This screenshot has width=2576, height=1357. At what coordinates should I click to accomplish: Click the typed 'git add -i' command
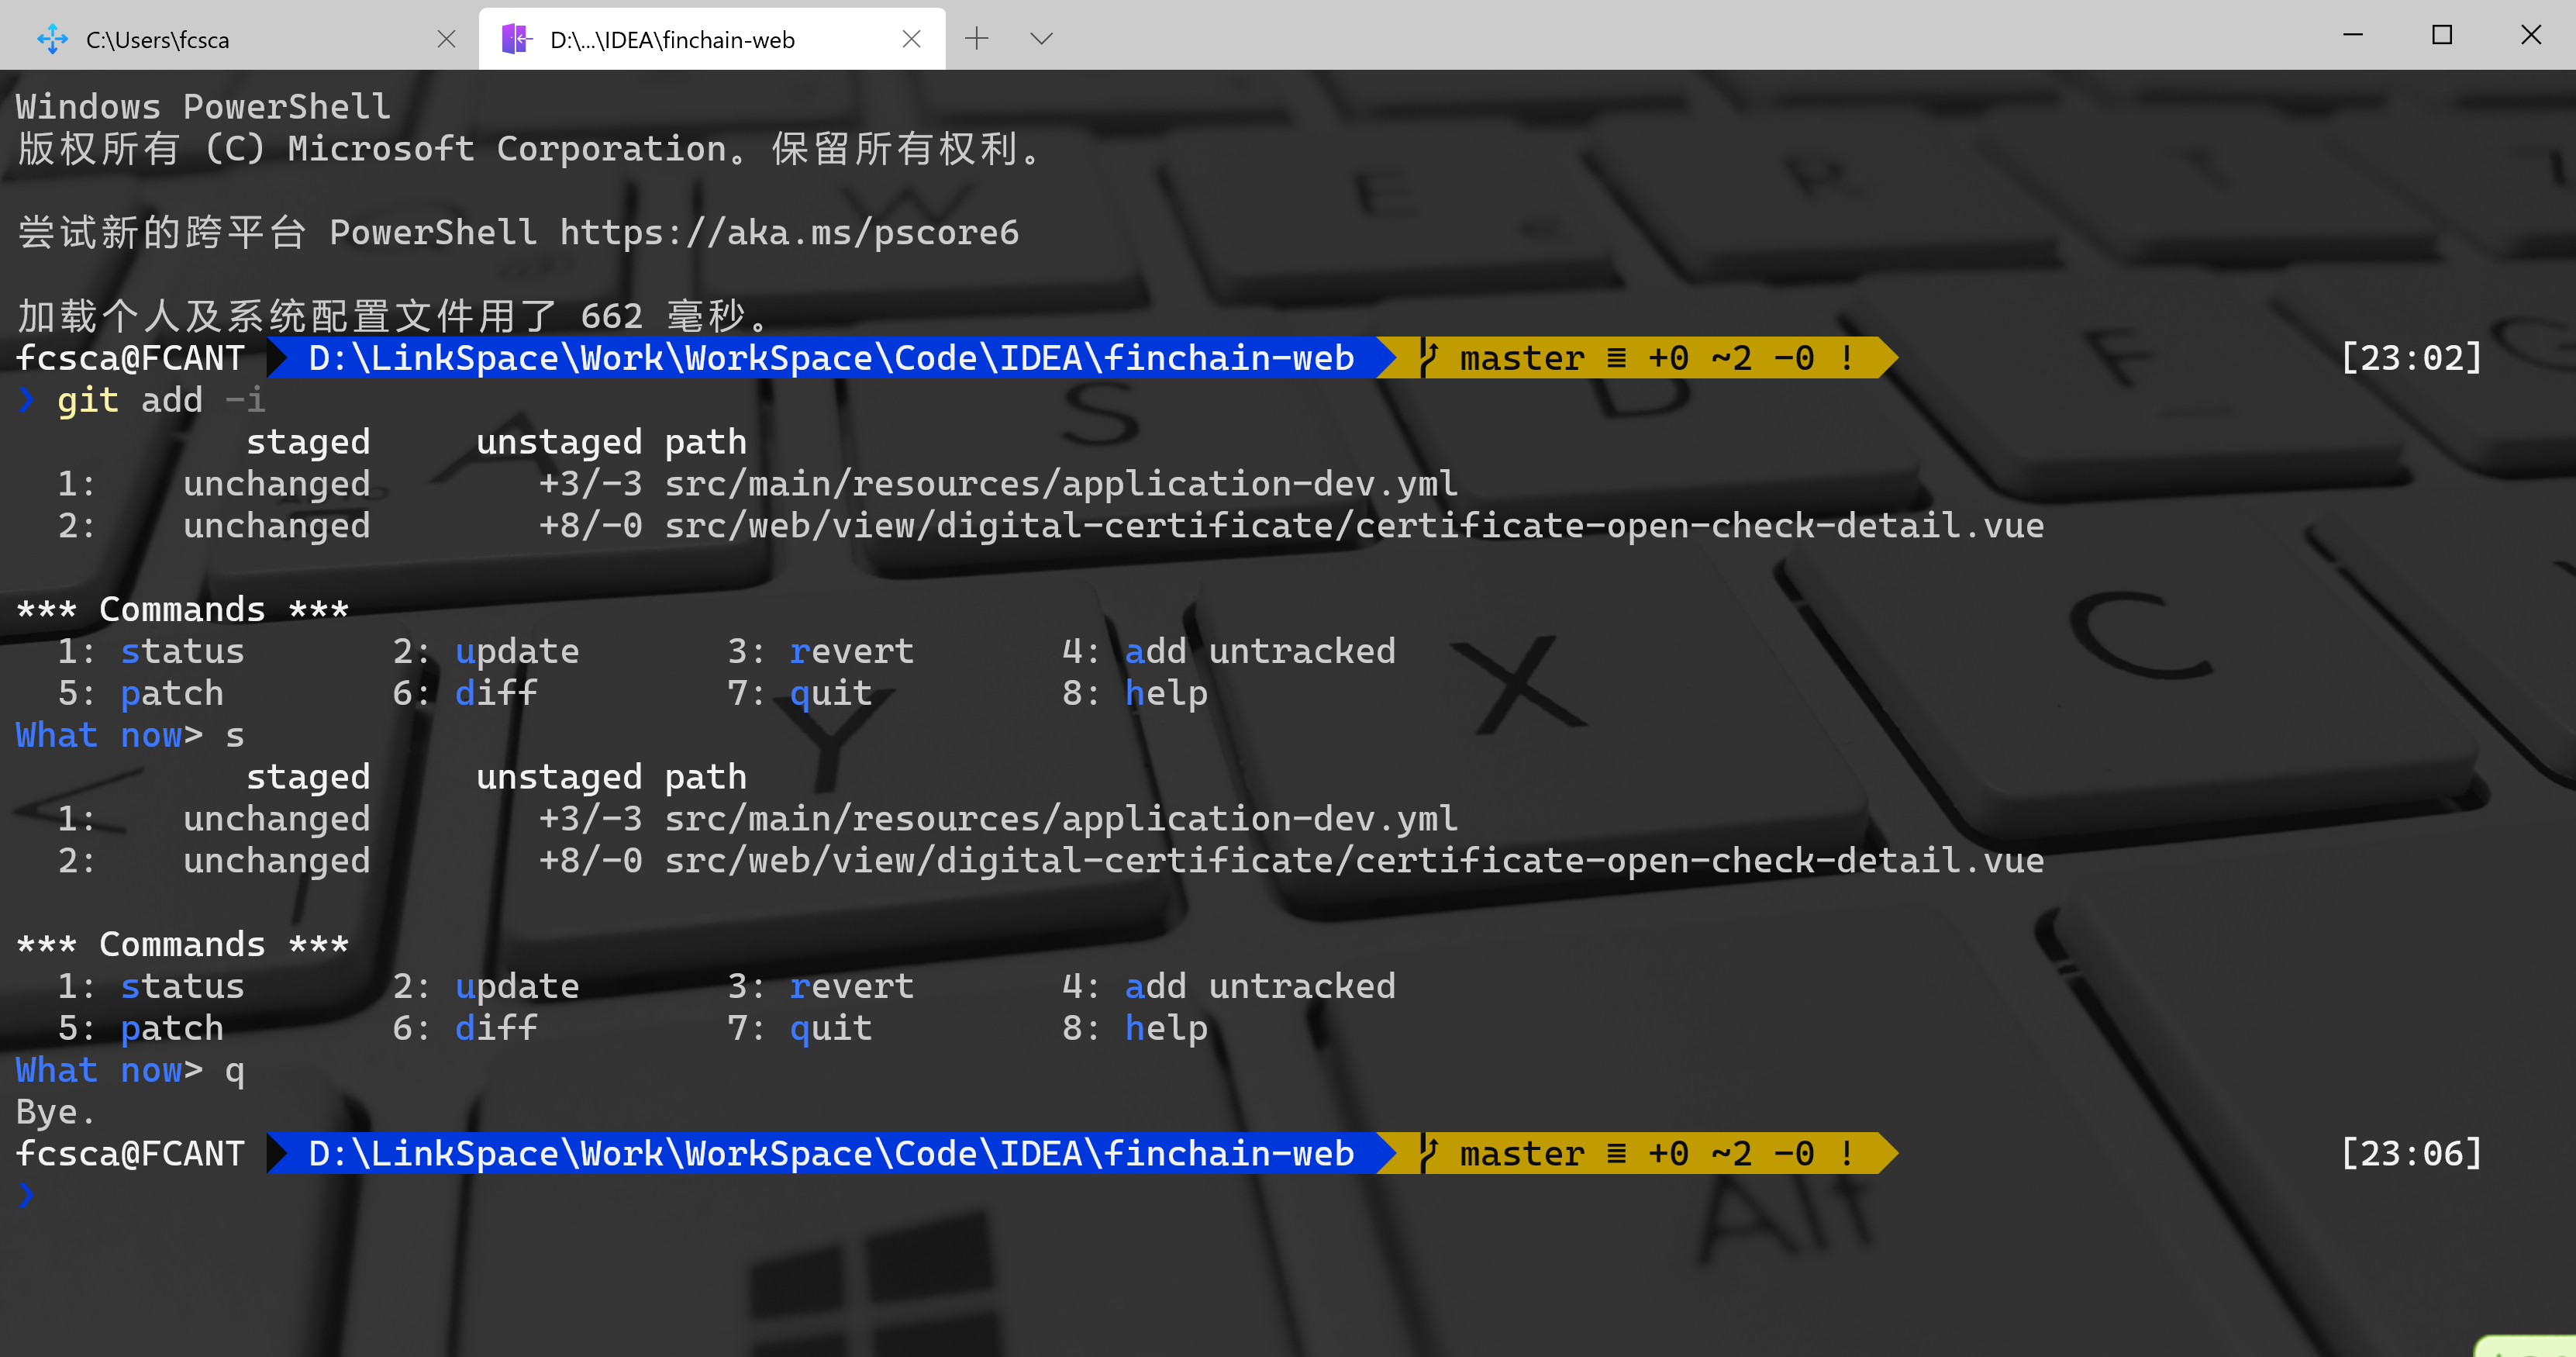click(160, 400)
